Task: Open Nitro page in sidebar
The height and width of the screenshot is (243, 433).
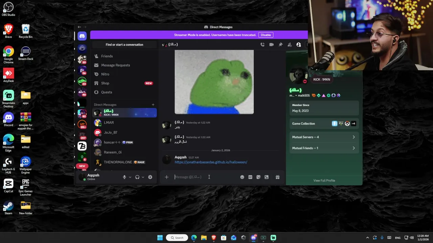Action: (x=124, y=74)
